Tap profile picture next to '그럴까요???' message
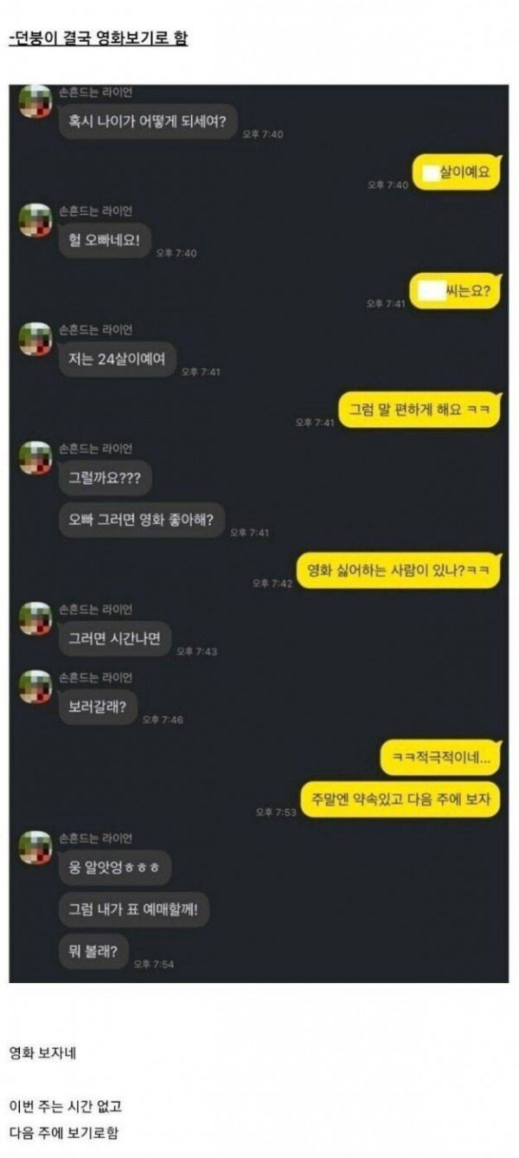Image resolution: width=519 pixels, height=1158 pixels. (x=35, y=458)
